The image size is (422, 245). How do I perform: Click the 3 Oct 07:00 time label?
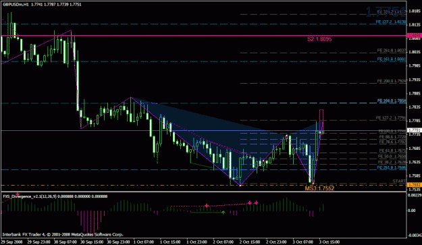[303, 242]
